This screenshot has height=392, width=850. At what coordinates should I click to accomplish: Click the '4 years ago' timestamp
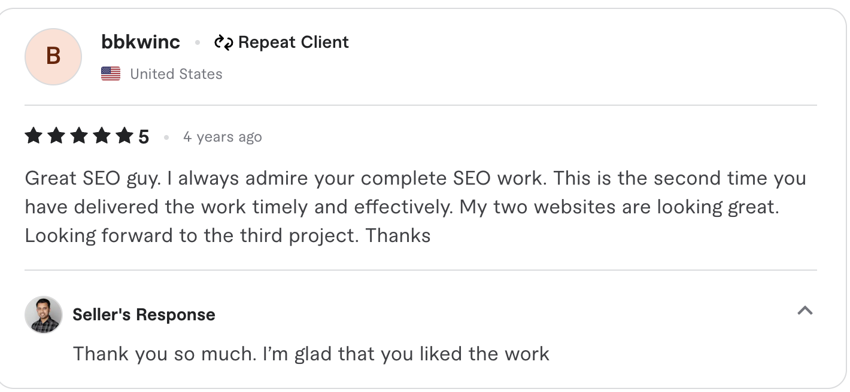click(x=222, y=136)
